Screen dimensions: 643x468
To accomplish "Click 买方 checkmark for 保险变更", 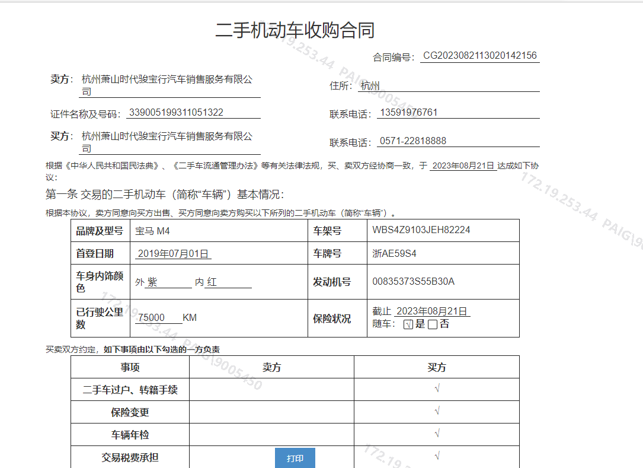I will pyautogui.click(x=437, y=411).
